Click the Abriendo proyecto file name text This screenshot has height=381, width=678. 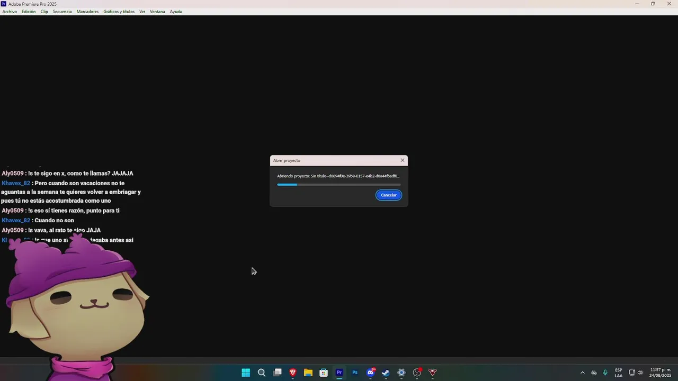pos(338,176)
